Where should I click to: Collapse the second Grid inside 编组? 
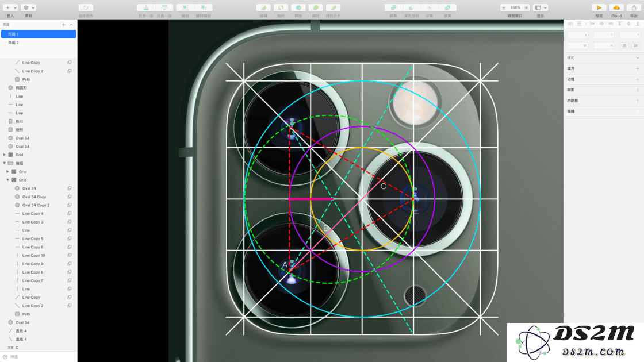[x=8, y=180]
